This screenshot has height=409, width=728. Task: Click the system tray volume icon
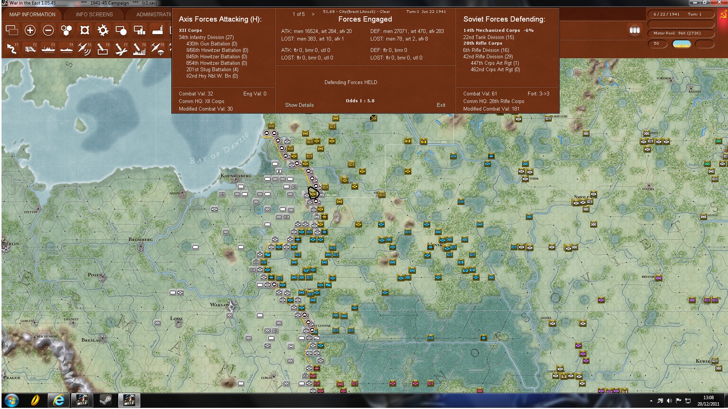click(669, 401)
